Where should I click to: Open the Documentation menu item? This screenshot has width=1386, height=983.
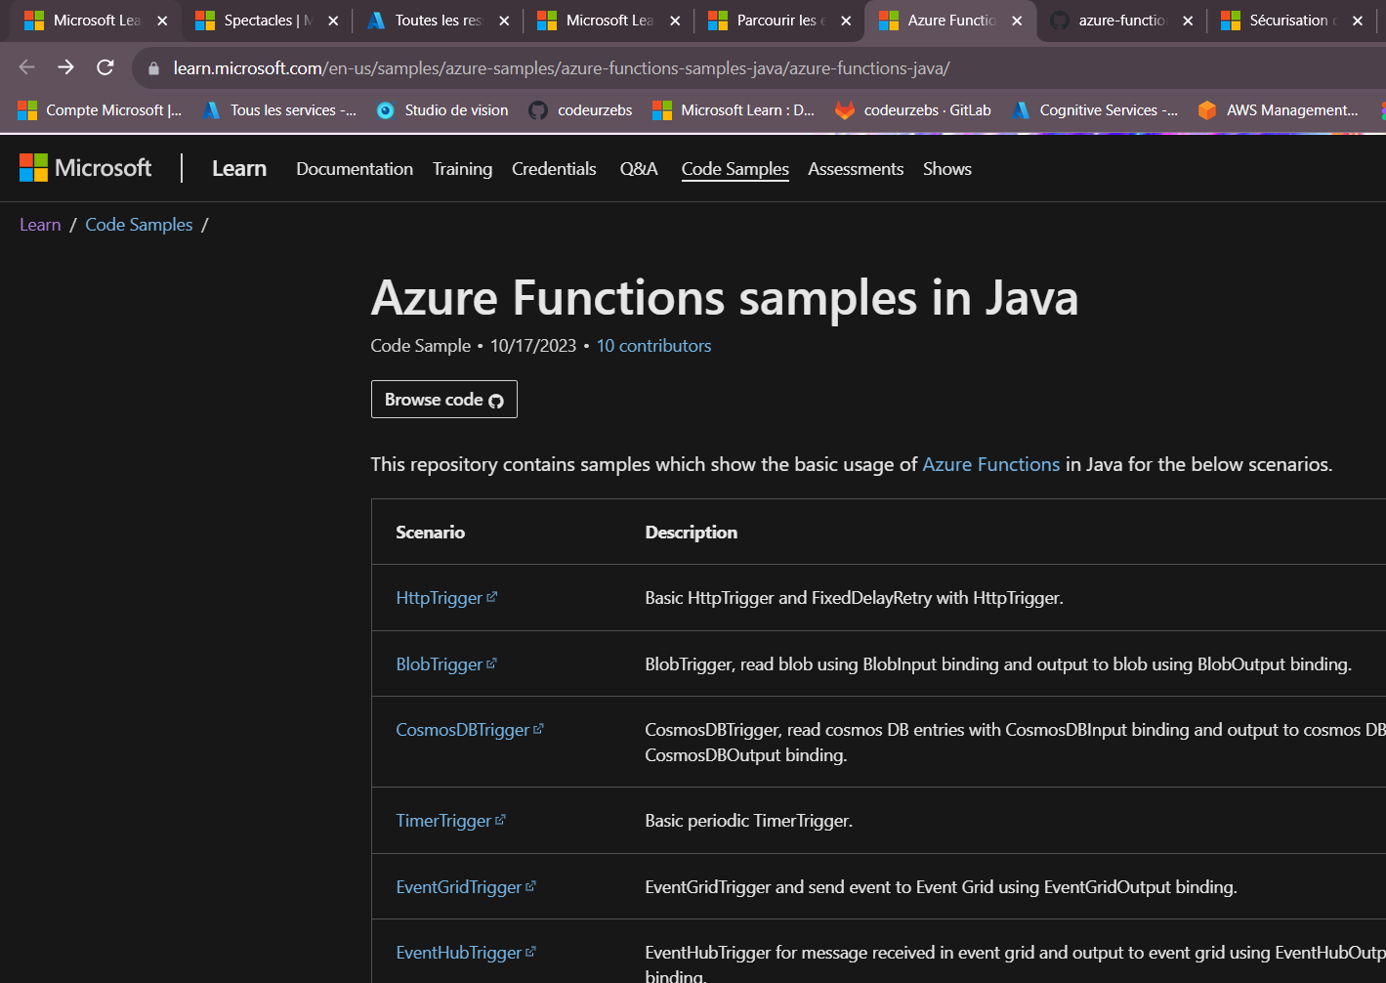click(x=355, y=169)
